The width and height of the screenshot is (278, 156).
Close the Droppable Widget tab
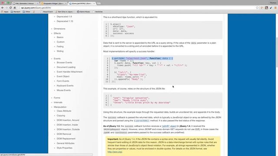(x=66, y=3)
